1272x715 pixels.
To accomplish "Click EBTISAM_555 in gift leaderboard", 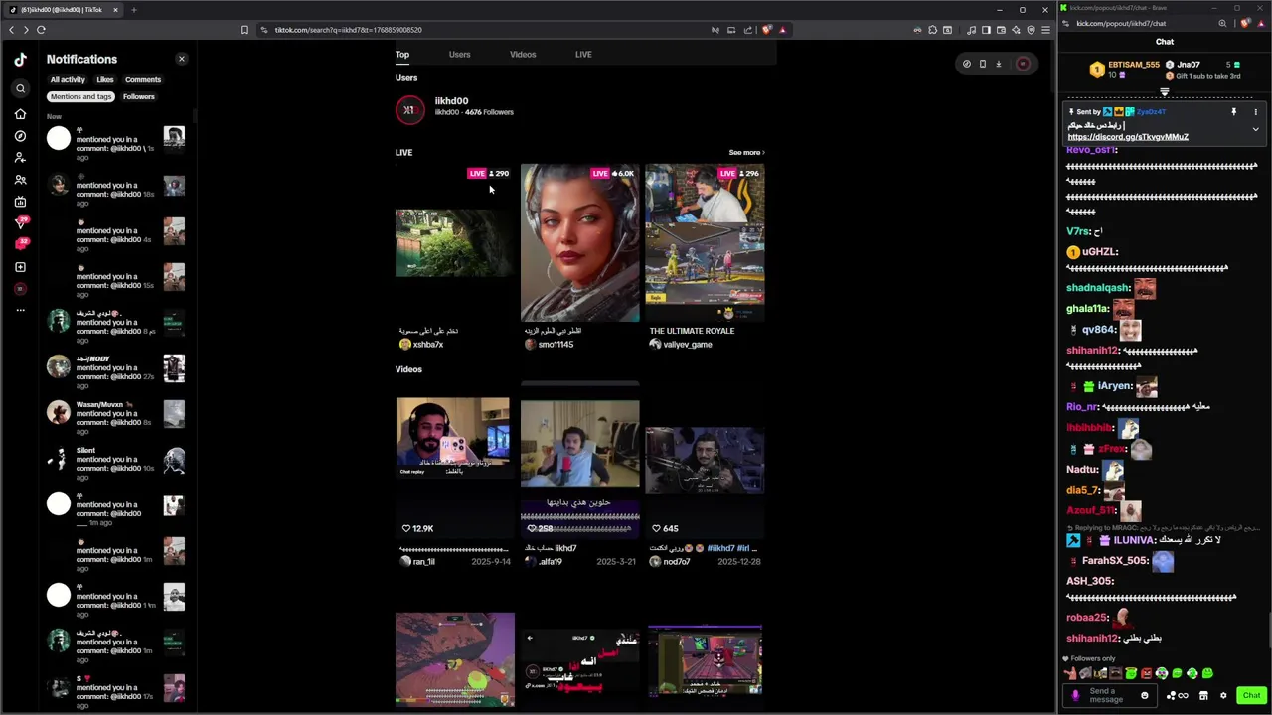I will pyautogui.click(x=1134, y=65).
